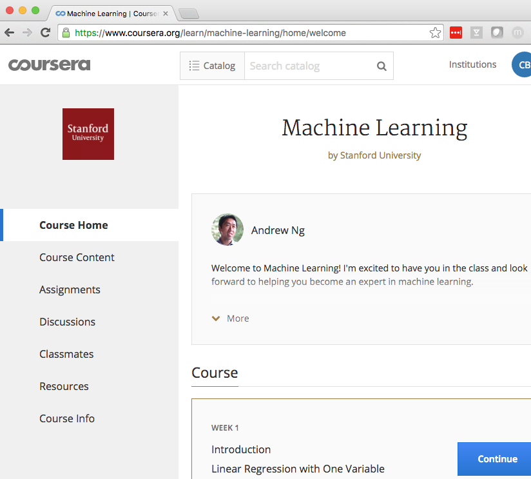Open the Institutions link
This screenshot has height=479, width=531.
pos(473,64)
